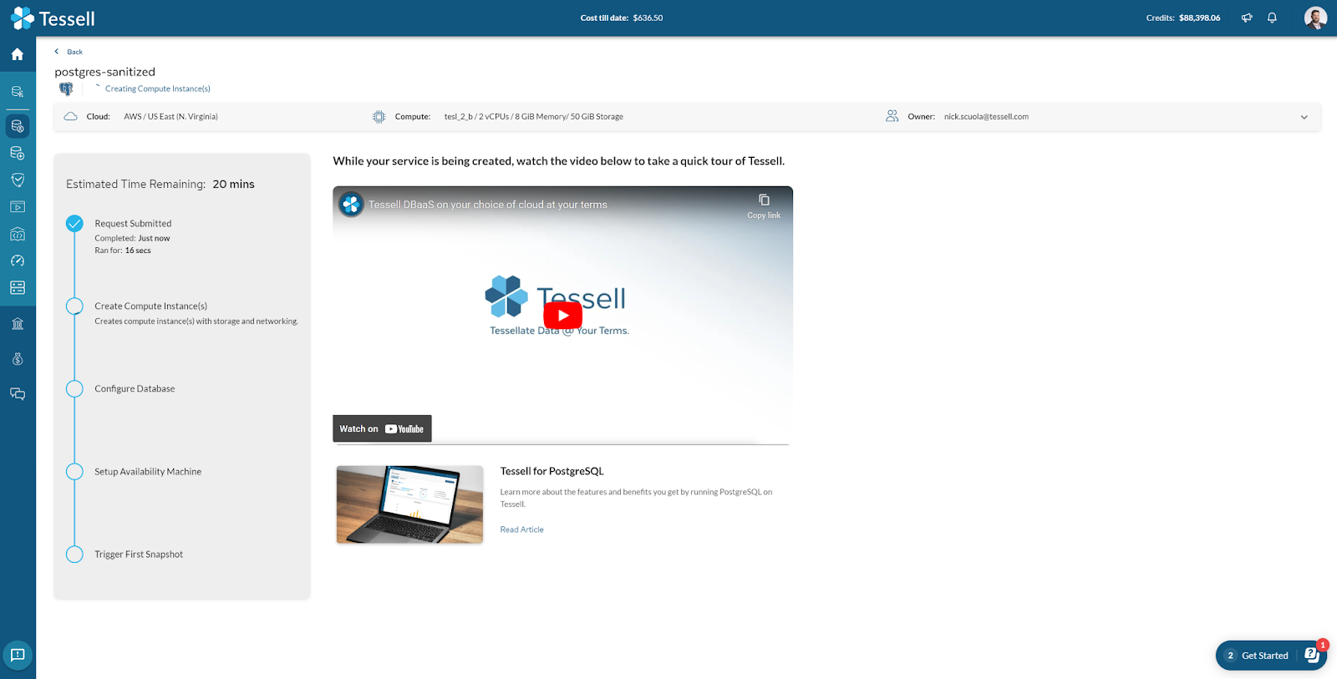Screen dimensions: 1337x679
Task: Click the PostgreSQL elephant icon
Action: tap(66, 89)
